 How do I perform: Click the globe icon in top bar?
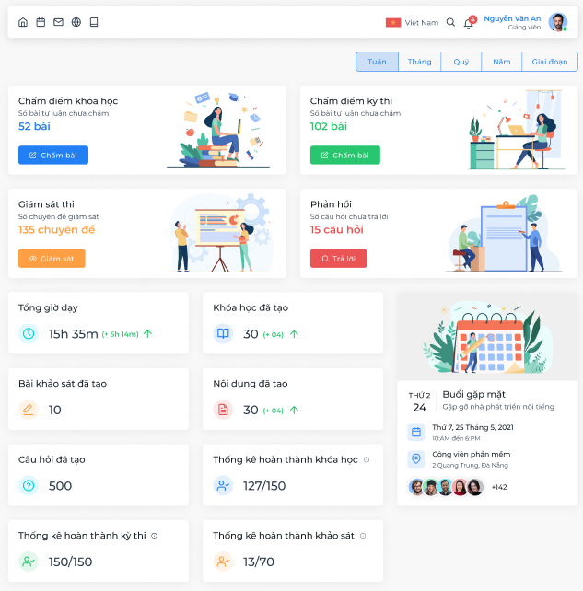point(76,22)
